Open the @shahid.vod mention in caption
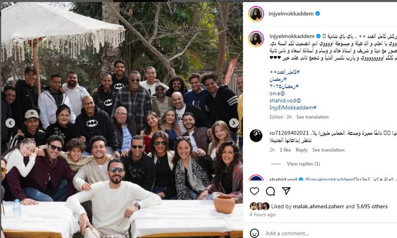 pyautogui.click(x=285, y=100)
